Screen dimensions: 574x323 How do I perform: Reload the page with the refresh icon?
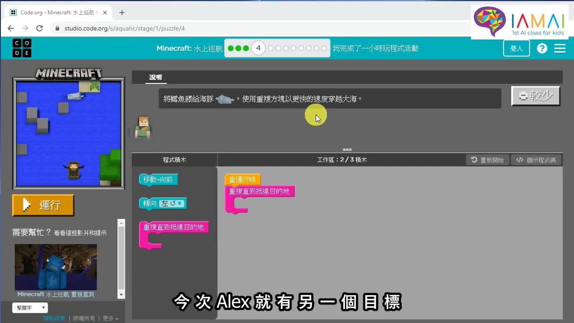[39, 28]
